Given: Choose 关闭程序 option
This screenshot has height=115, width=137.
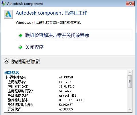Looking at the screenshot, I should (34, 47).
